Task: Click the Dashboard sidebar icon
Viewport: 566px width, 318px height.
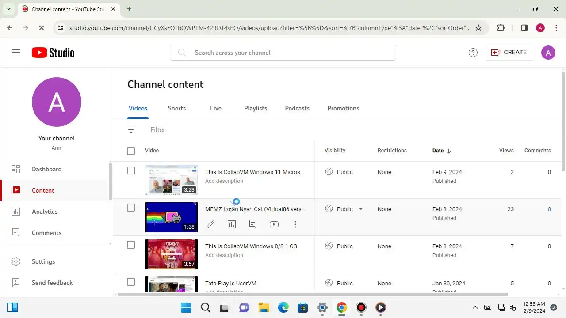Action: click(x=16, y=169)
